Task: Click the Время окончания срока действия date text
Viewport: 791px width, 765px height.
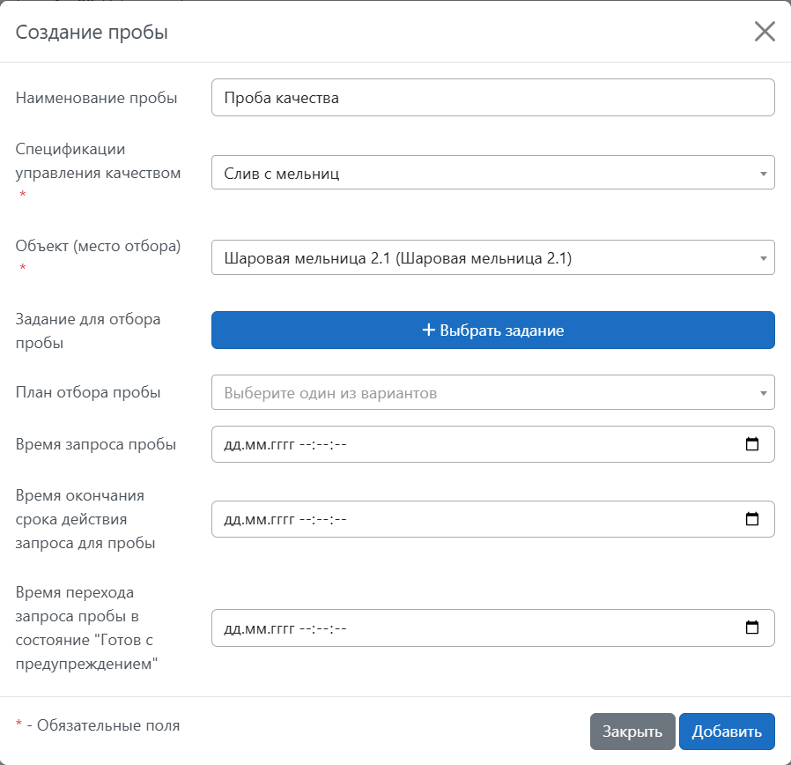Action: tap(286, 519)
